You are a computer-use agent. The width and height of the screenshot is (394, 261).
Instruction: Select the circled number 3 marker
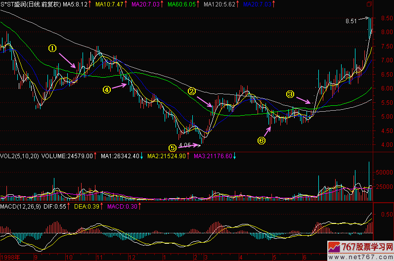[290, 94]
